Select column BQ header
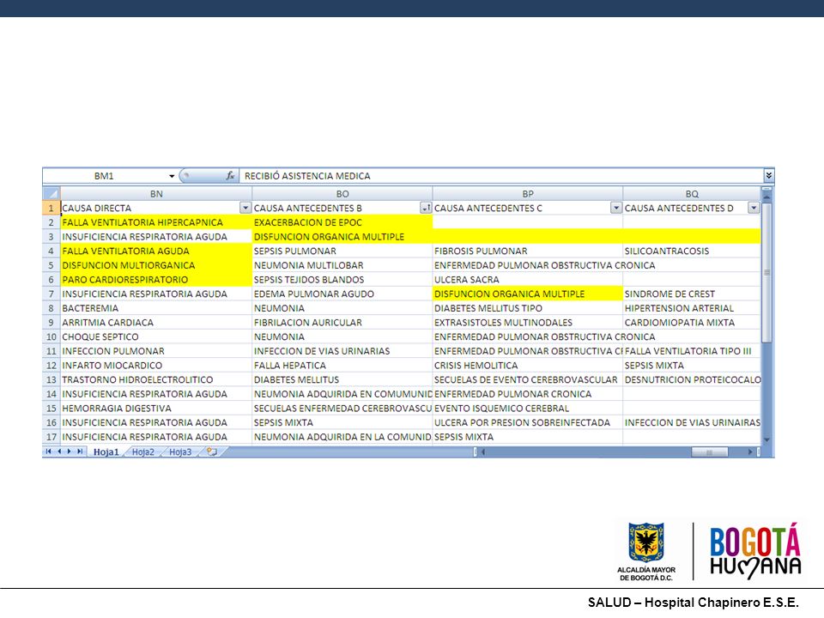Viewport: 824px width, 618px height. click(x=692, y=194)
